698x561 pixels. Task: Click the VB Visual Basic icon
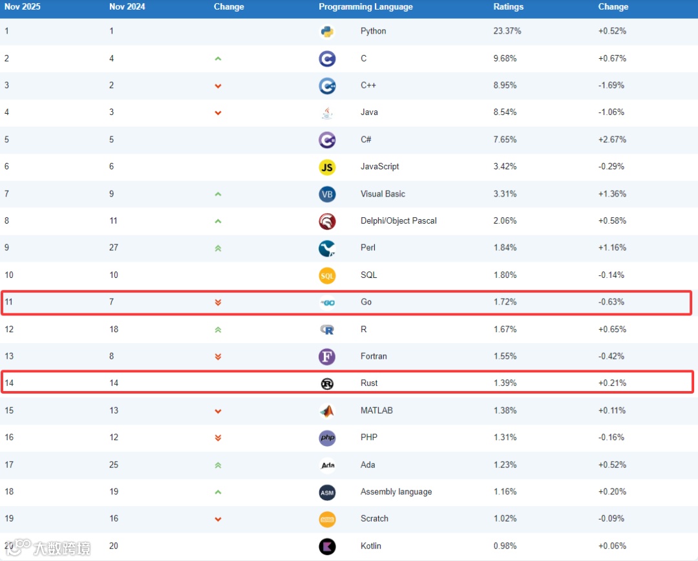(x=327, y=194)
